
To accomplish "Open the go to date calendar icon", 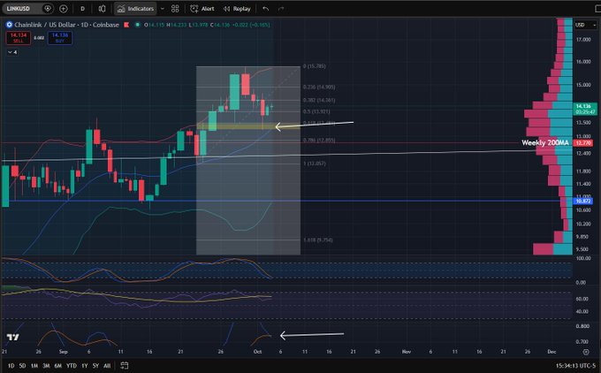I will tap(125, 366).
